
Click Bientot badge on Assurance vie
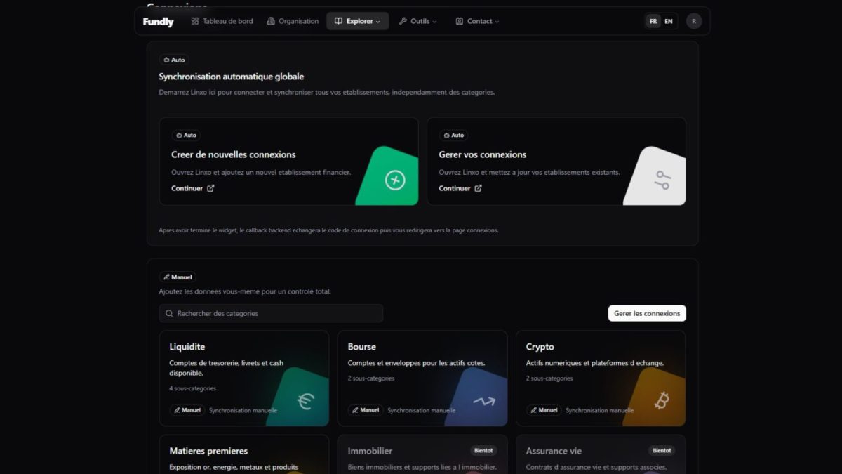(662, 450)
